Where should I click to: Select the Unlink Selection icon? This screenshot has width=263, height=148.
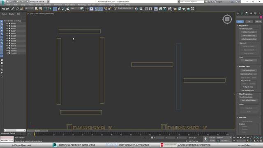pyautogui.click(x=17, y=9)
